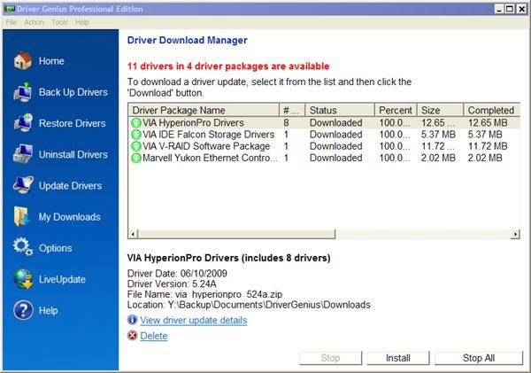Open the Tools menu

(x=59, y=22)
